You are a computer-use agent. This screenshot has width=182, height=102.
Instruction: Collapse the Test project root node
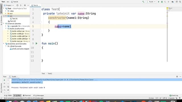click(4, 8)
